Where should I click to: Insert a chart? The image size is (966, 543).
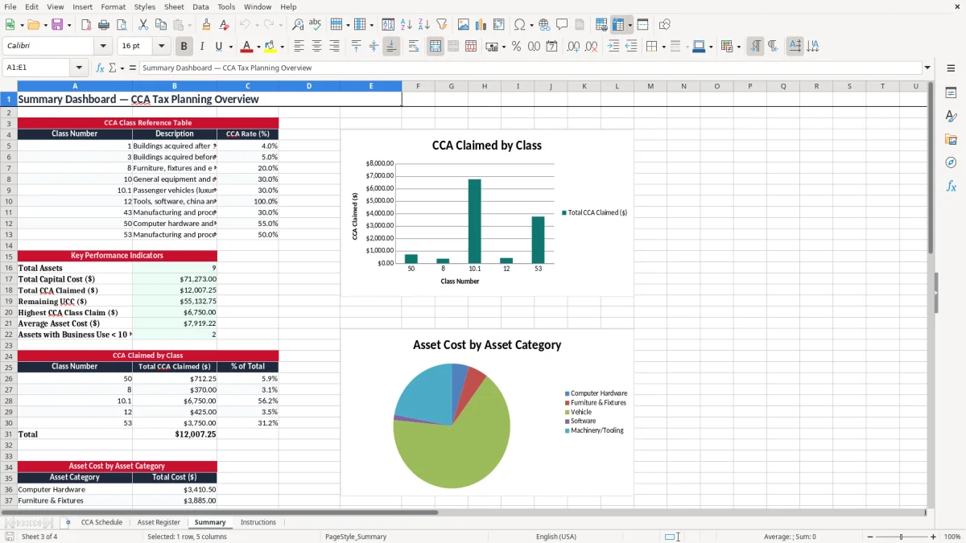(481, 25)
